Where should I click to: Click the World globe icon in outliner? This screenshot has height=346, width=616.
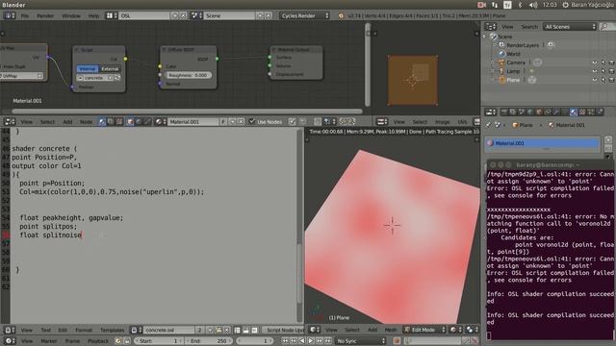click(501, 54)
